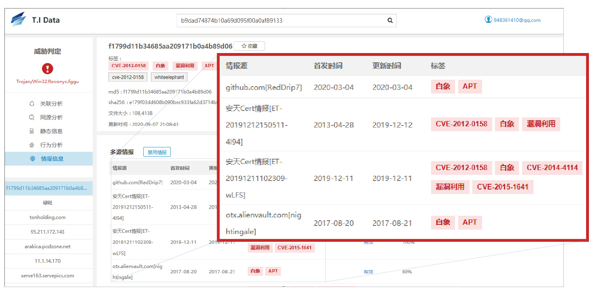
Task: Click the 同源分析 sidebar icon
Action: [x=32, y=117]
